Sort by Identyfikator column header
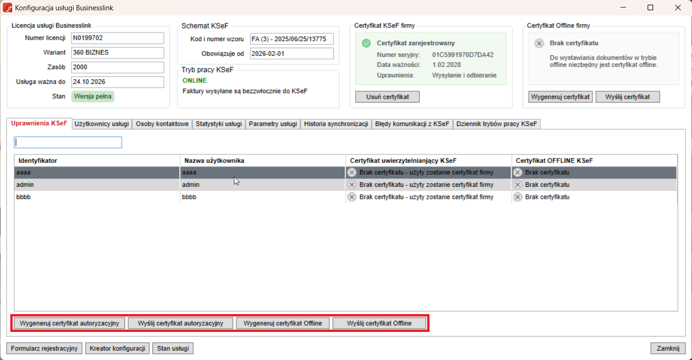This screenshot has height=360, width=692. [x=96, y=161]
